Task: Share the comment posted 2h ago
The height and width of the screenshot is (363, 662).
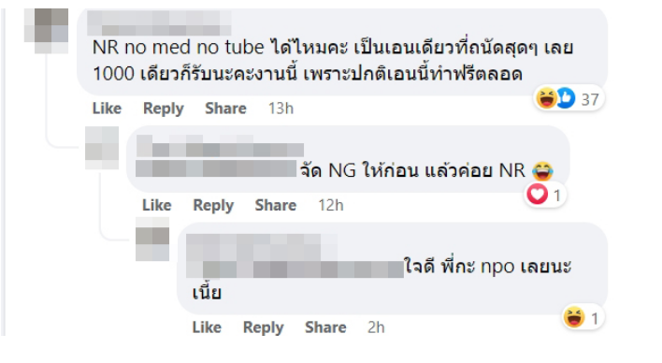Action: [x=325, y=327]
